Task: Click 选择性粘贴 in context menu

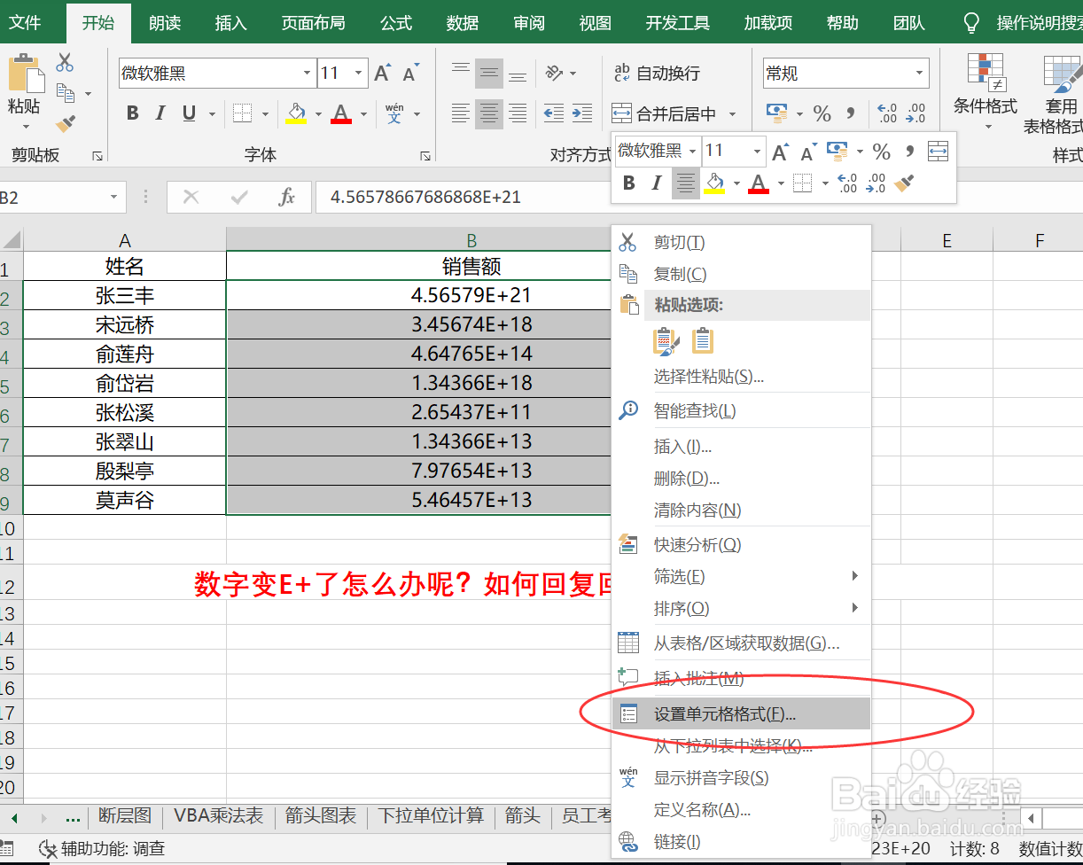Action: point(741,377)
